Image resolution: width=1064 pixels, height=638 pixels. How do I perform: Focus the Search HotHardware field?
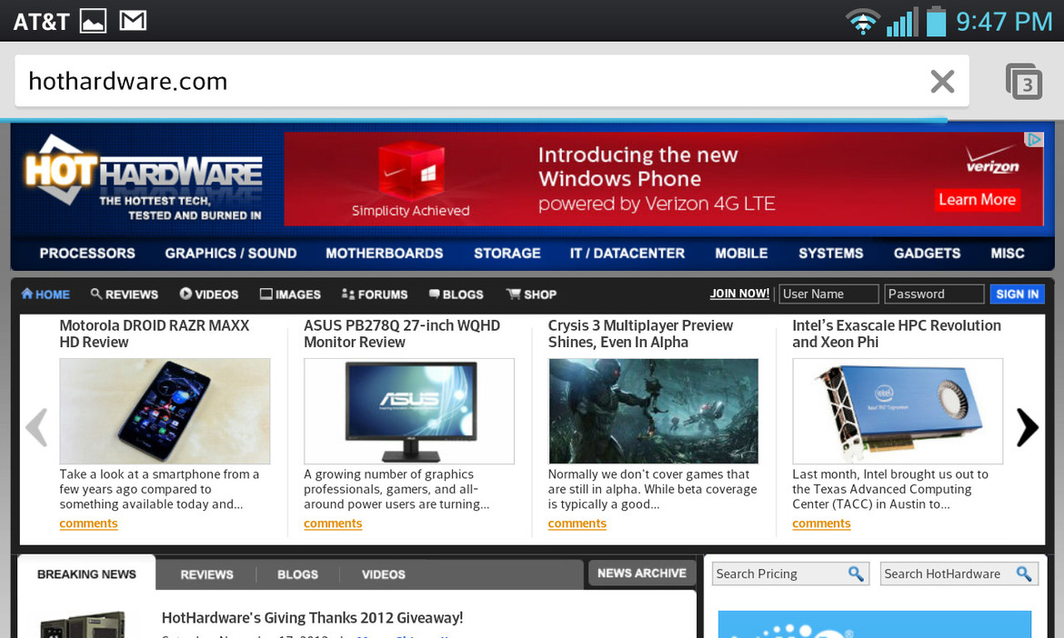click(x=959, y=573)
